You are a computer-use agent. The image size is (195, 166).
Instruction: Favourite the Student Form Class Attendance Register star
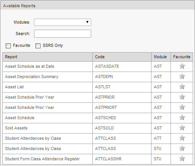[x=182, y=159]
